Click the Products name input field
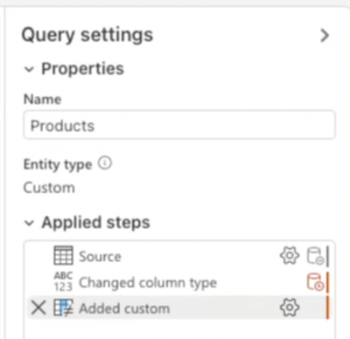Viewport: 350px width, 339px height. click(x=179, y=125)
